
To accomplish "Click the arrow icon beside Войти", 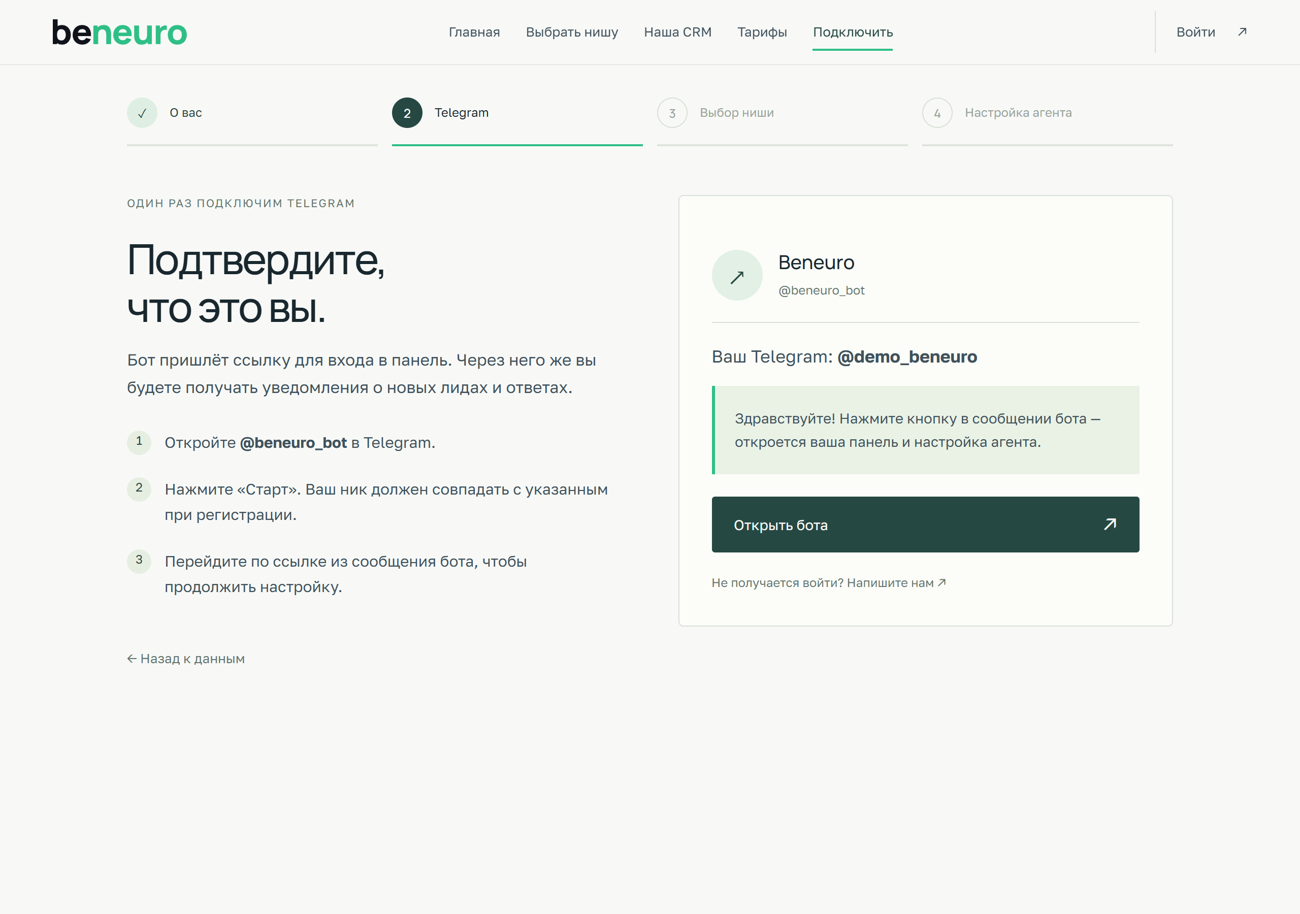I will (x=1242, y=31).
